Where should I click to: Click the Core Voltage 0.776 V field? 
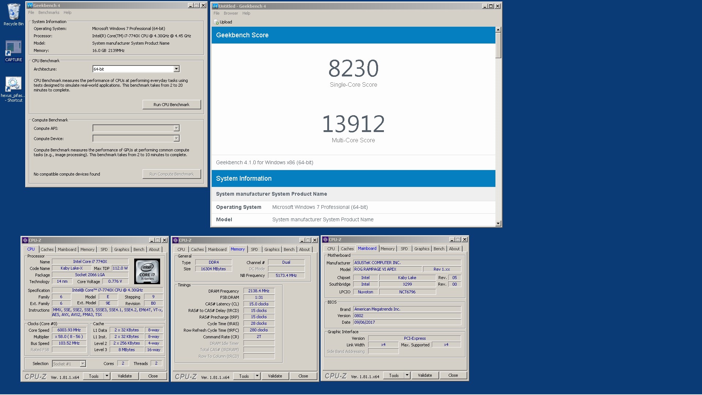click(x=115, y=281)
